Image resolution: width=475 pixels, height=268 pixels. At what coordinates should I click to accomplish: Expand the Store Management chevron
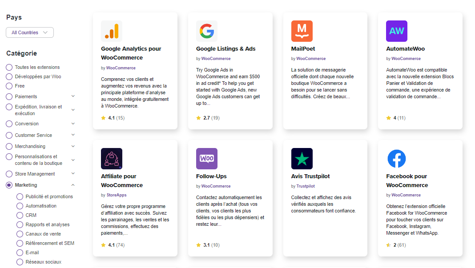point(73,173)
